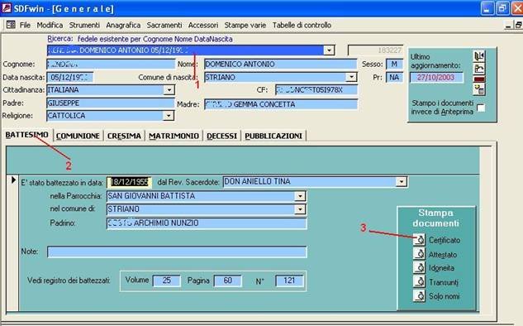Open the Cittadinanza dropdown arrow
This screenshot has height=326, width=523.
click(x=169, y=90)
